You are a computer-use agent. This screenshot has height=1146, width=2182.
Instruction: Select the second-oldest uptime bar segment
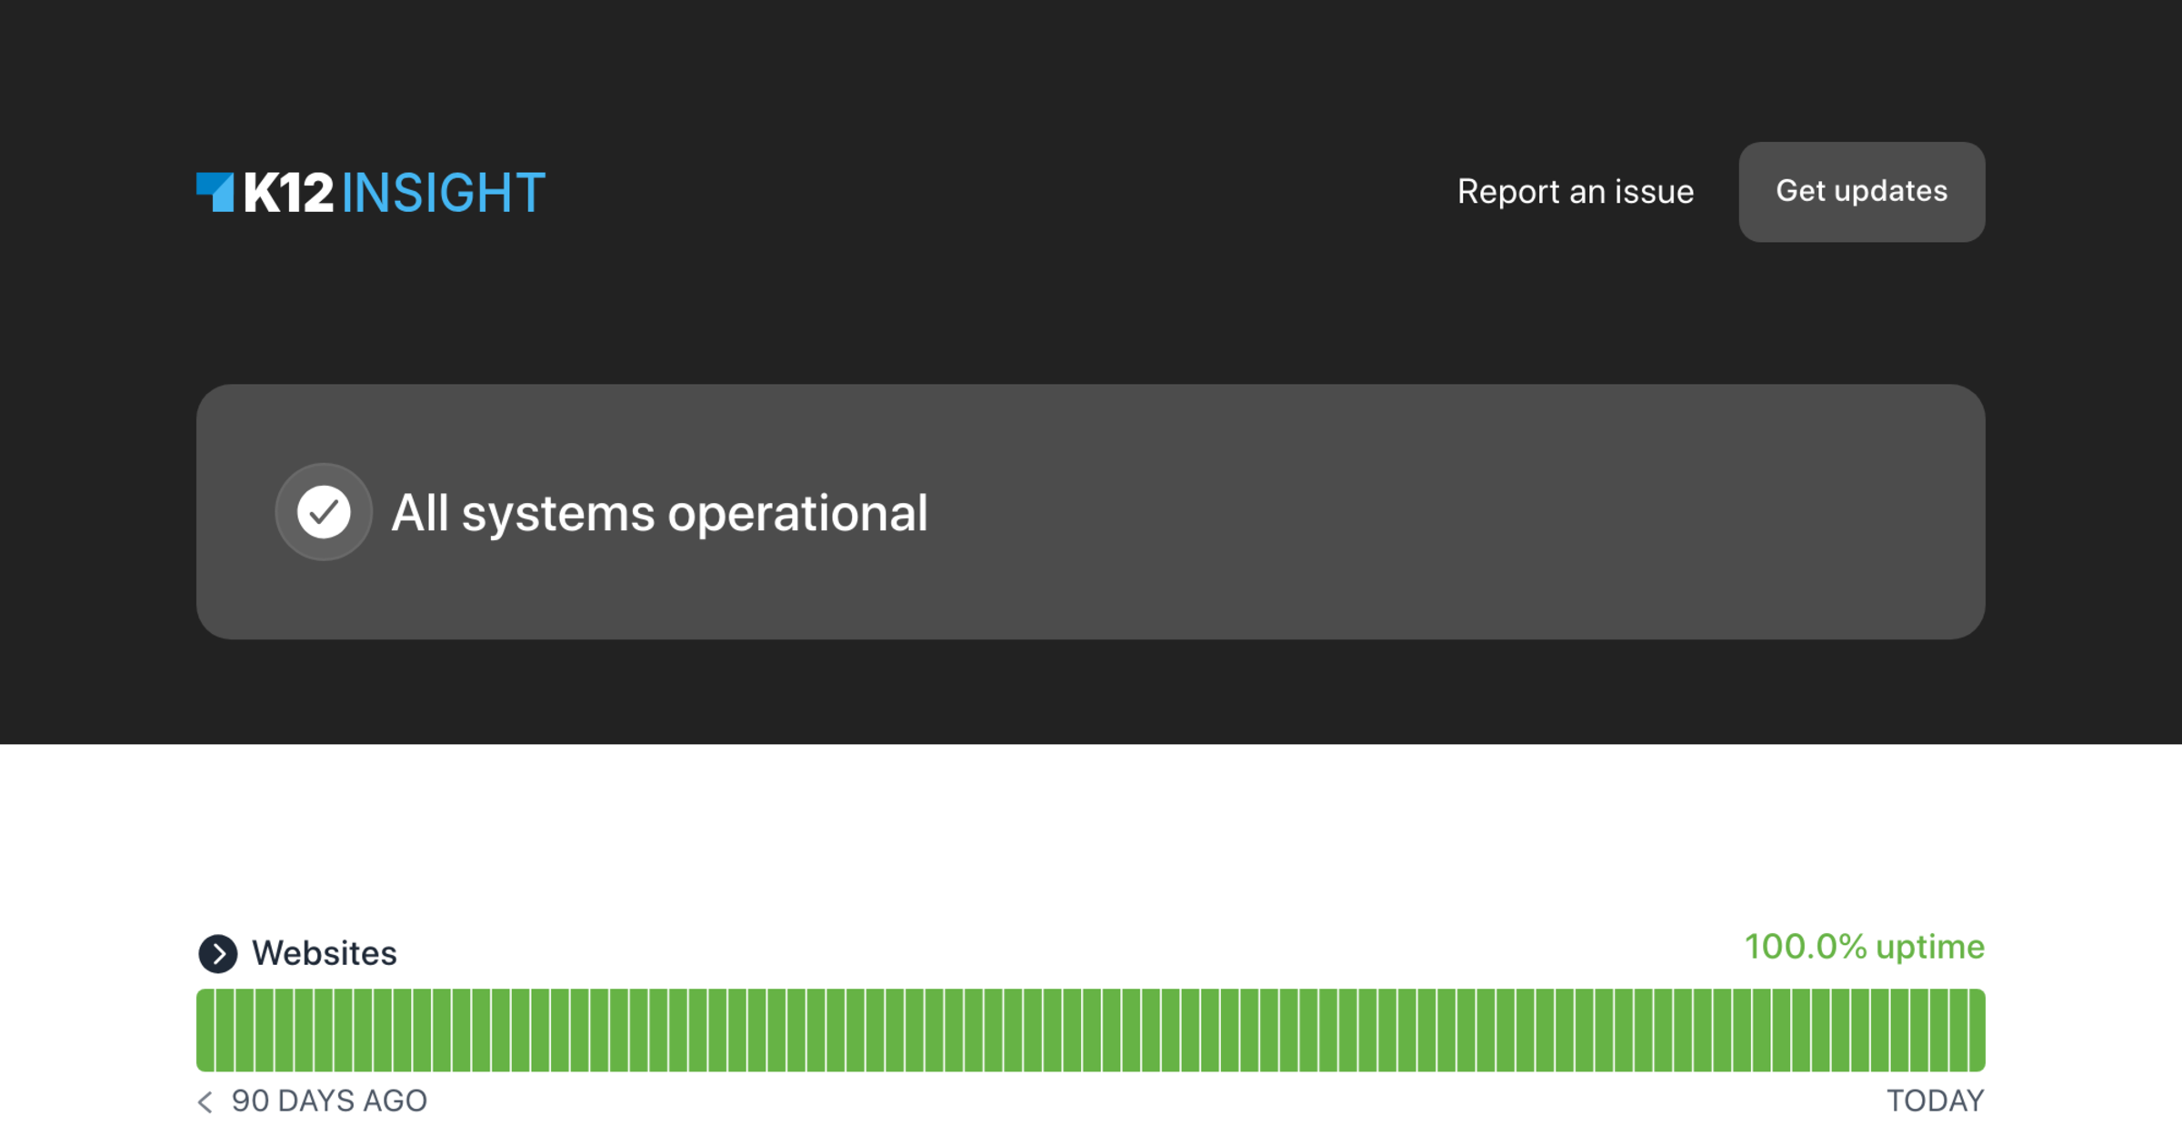(x=225, y=1030)
